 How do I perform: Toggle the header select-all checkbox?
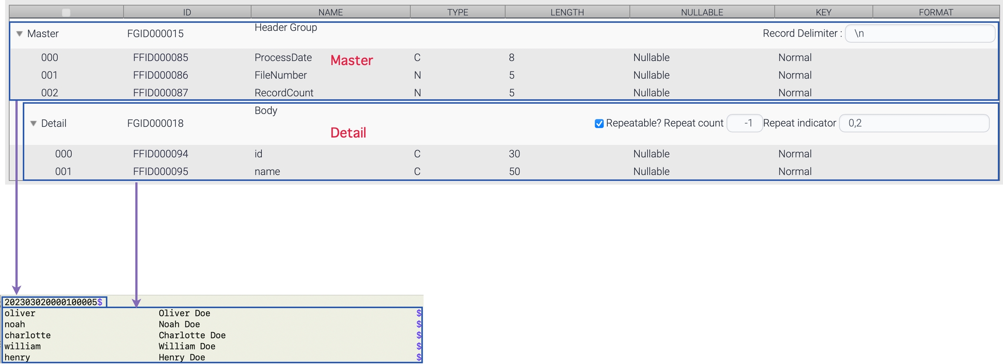tap(66, 12)
